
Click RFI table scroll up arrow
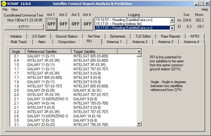pos(139,51)
